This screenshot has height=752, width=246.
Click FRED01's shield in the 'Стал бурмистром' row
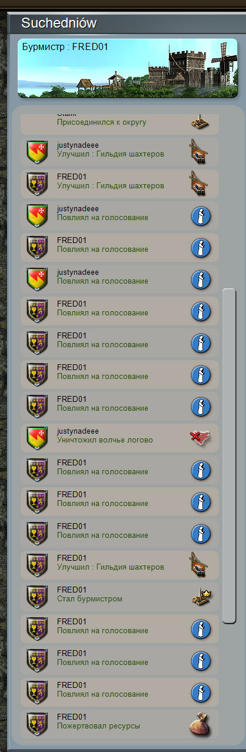(x=38, y=597)
